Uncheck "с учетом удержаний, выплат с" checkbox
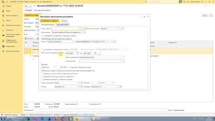This screenshot has height=121, width=215. [42, 53]
